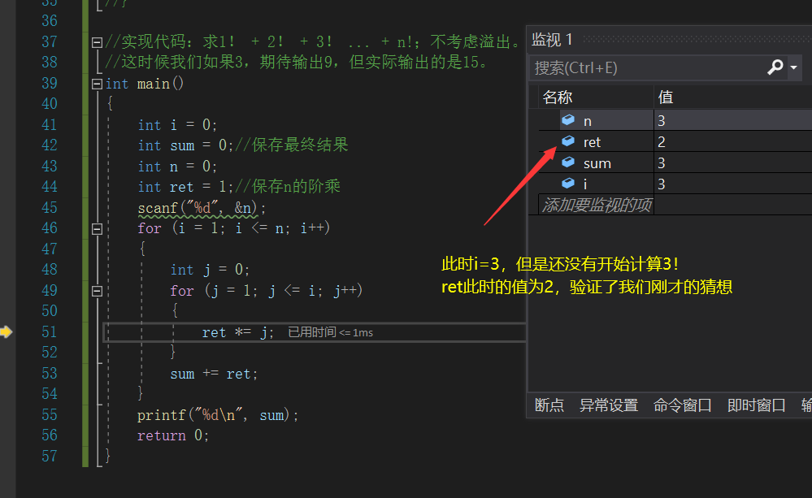Click the 添加要监视的项 add watch field
This screenshot has width=812, height=498.
click(x=596, y=205)
